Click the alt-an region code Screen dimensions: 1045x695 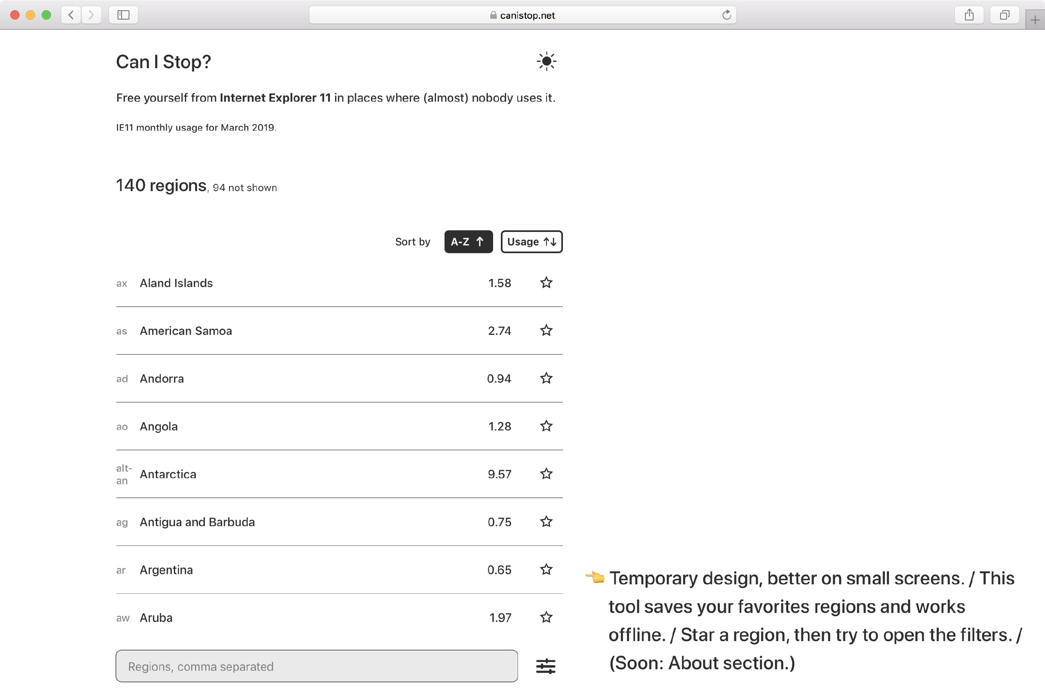(124, 474)
